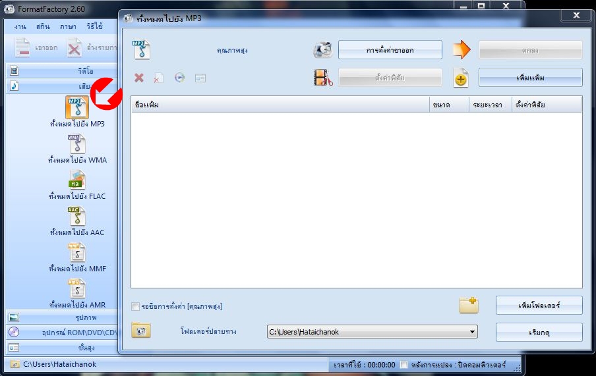Screen dimensions: 596x376
Task: Maximize the FormatFactory main window
Action: 481,6
